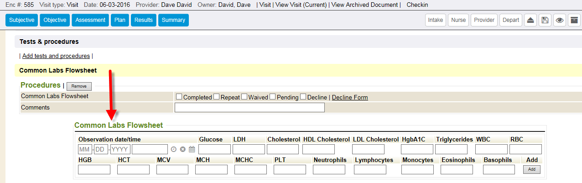
Task: Click the save floppy disk icon
Action: 545,20
